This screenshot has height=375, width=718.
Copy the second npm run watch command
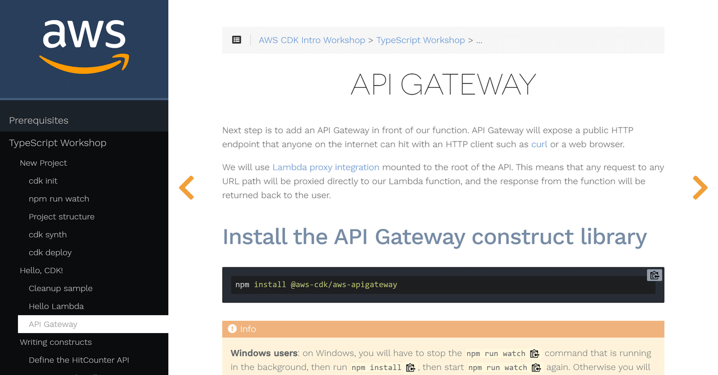click(x=536, y=367)
